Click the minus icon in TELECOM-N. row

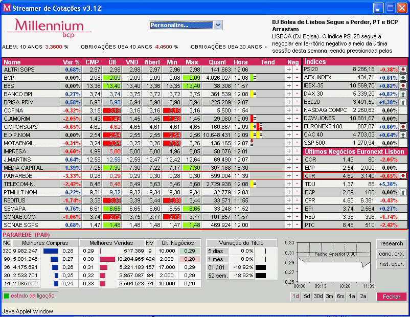tap(297, 184)
